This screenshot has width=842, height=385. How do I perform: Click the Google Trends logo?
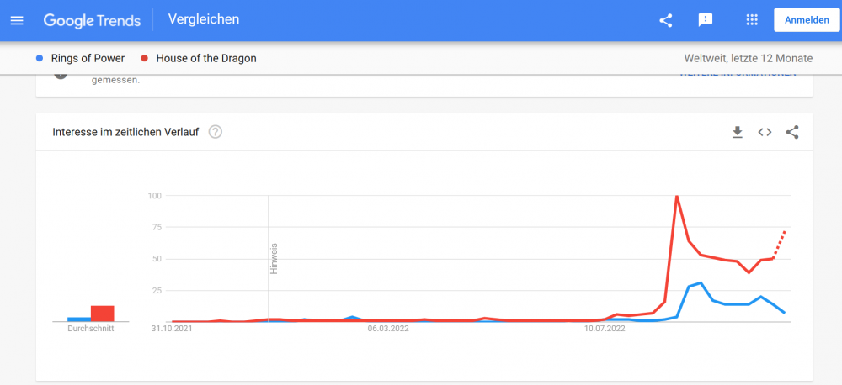pyautogui.click(x=92, y=20)
